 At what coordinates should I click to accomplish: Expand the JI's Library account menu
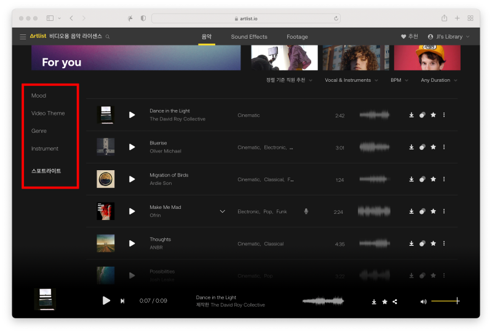point(449,37)
